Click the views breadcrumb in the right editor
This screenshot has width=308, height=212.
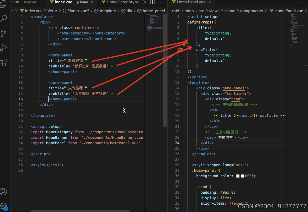point(214,11)
